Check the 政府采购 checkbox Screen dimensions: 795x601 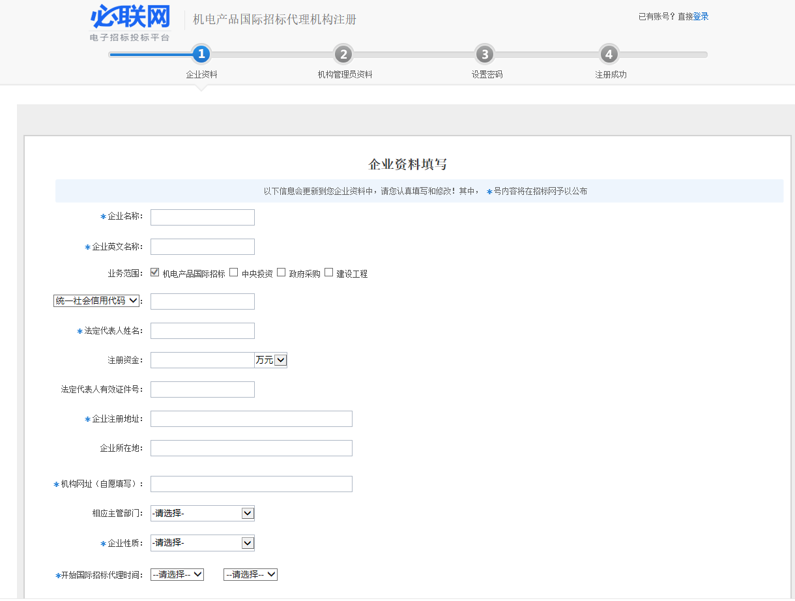pos(282,272)
